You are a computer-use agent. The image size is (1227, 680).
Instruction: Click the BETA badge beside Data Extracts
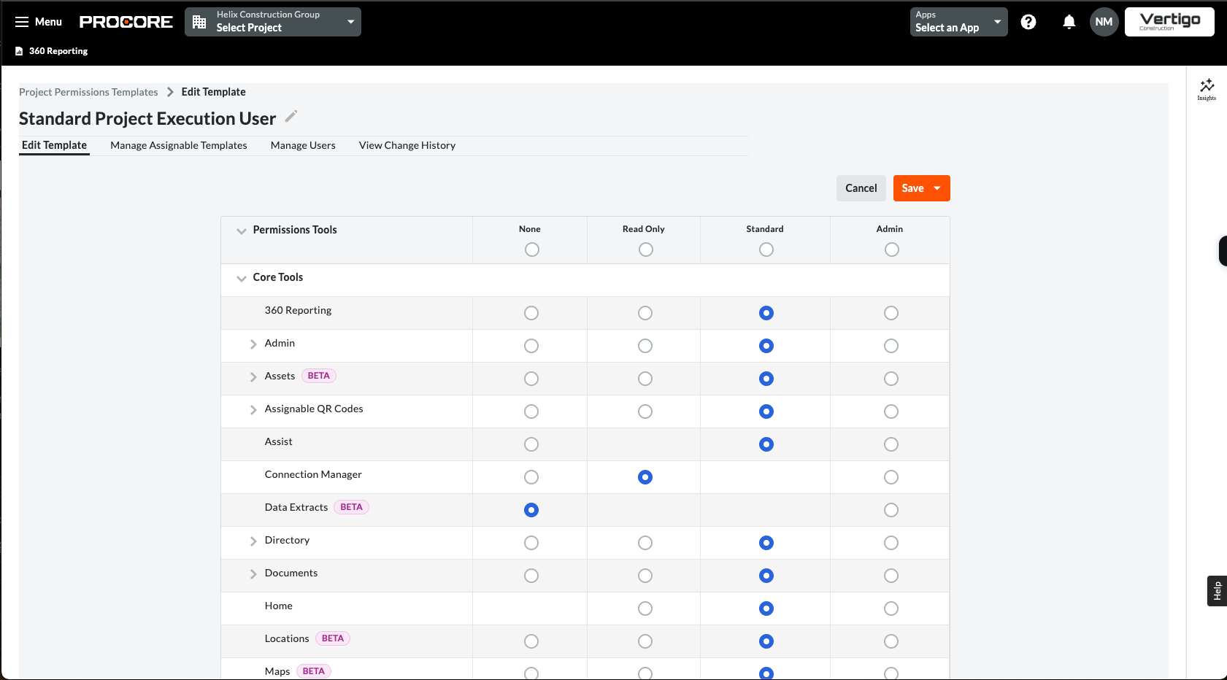click(x=352, y=507)
